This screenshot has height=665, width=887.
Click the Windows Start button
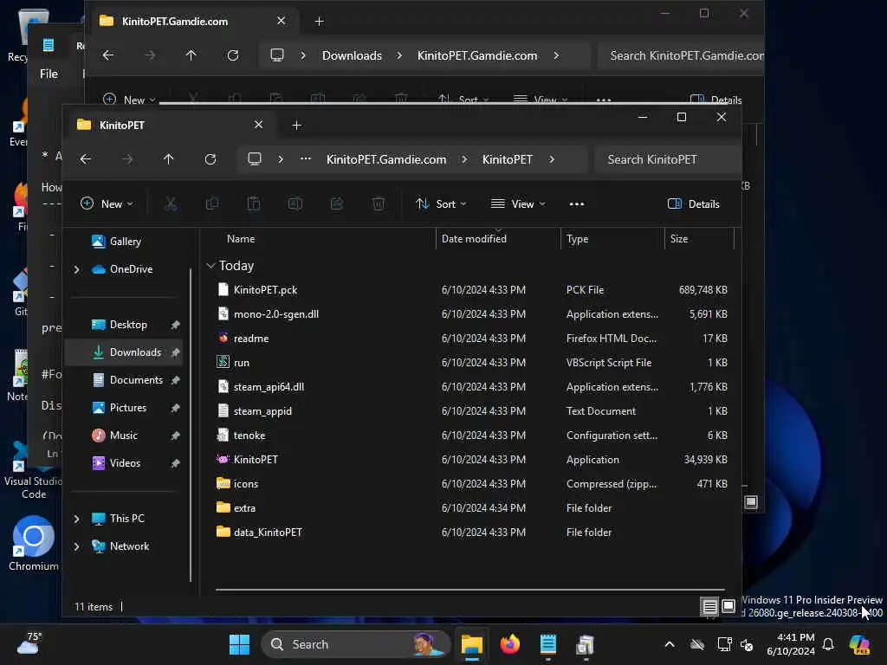click(x=239, y=644)
